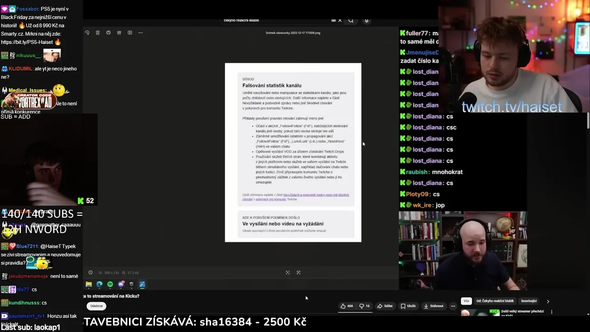The image size is (590, 332).
Task: Clear the YouTube search box with X
Action: 340,20
